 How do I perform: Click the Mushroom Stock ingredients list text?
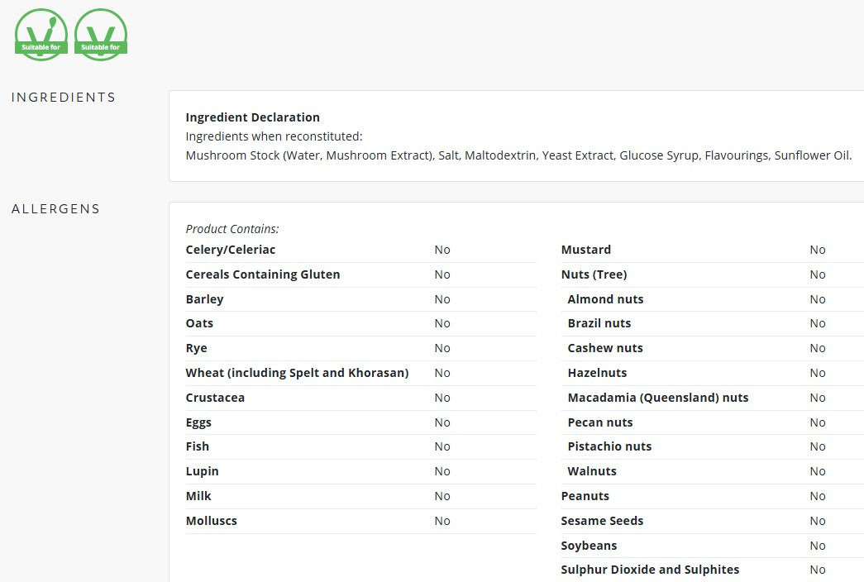coord(518,155)
